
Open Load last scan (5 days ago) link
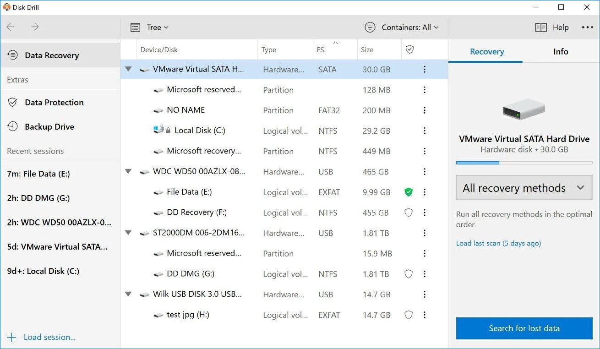click(498, 243)
